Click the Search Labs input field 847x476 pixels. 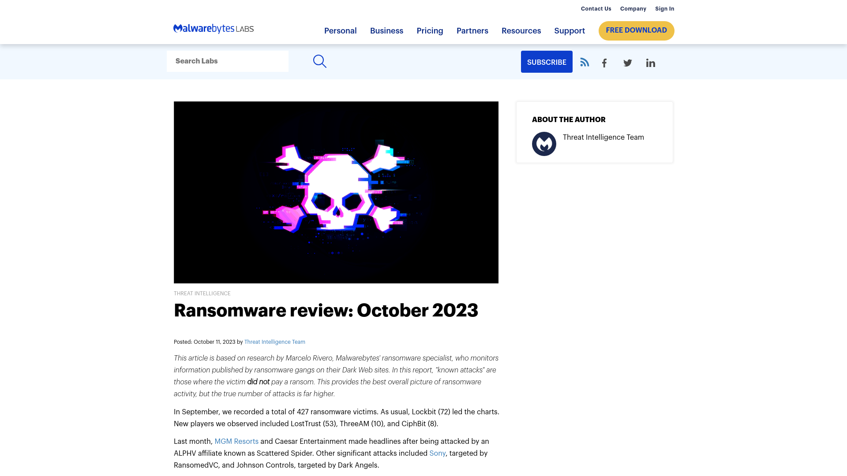228,61
